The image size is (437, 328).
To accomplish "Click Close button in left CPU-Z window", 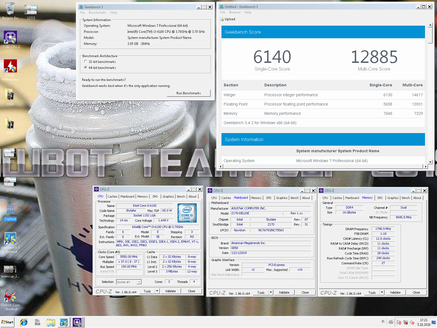I will tap(191, 291).
